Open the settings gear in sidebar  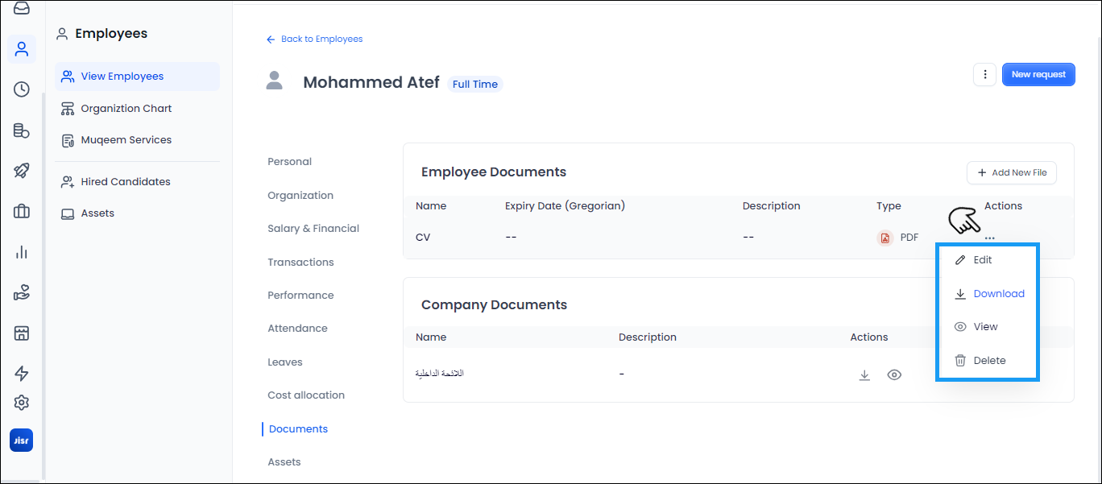[22, 403]
